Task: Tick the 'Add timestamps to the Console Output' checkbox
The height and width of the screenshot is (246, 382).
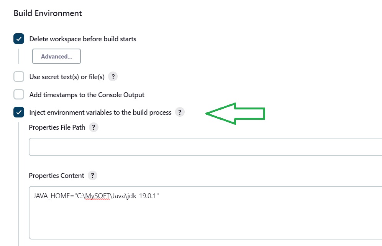Action: click(19, 94)
